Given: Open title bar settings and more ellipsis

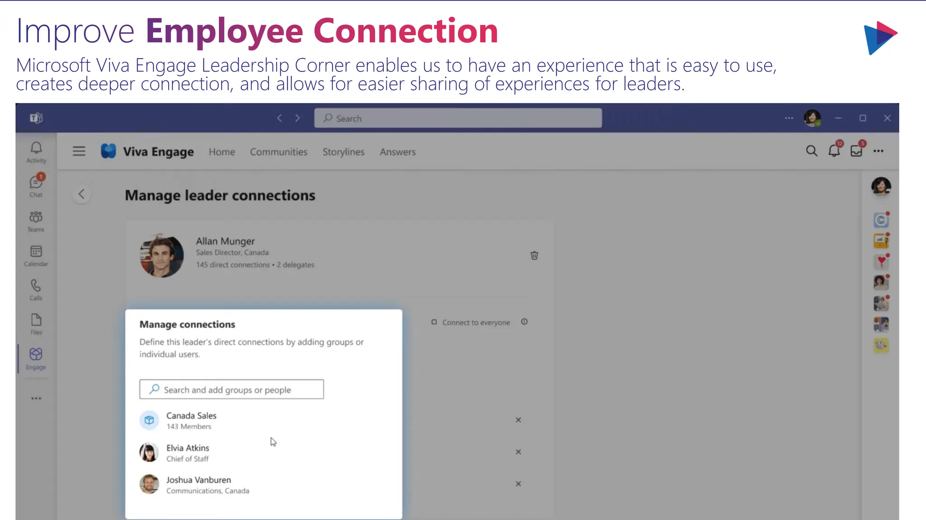Looking at the screenshot, I should pos(789,118).
